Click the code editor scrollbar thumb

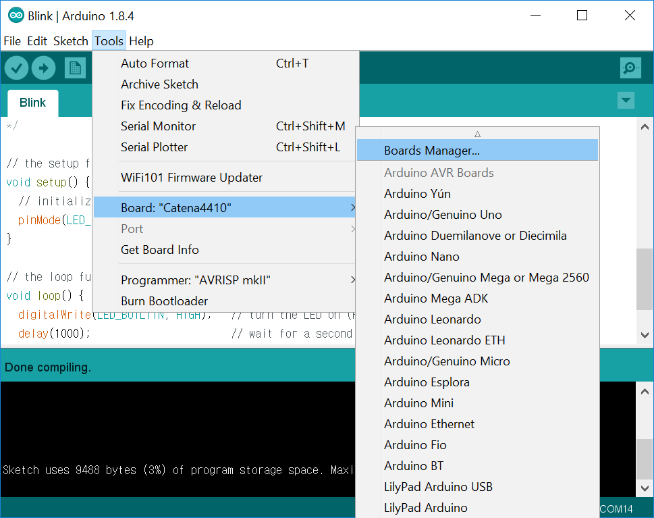[x=645, y=279]
